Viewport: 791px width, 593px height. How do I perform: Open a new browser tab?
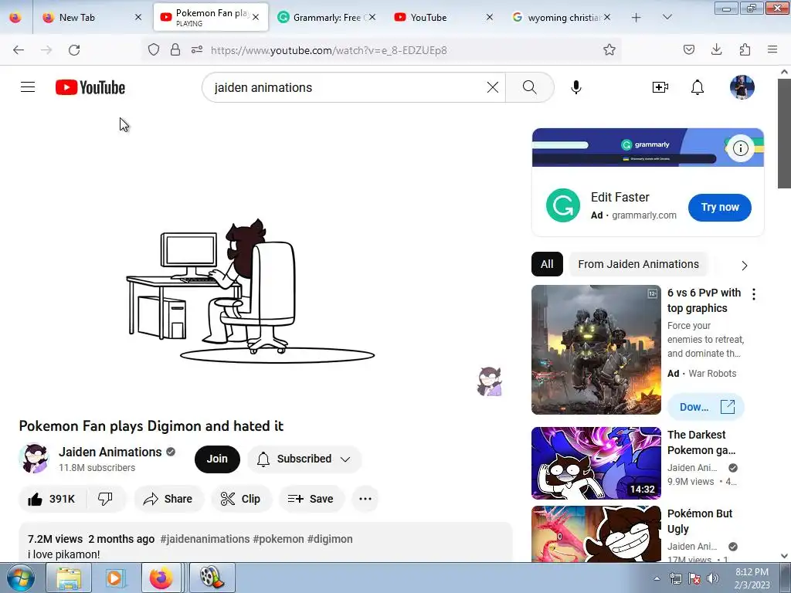[637, 18]
